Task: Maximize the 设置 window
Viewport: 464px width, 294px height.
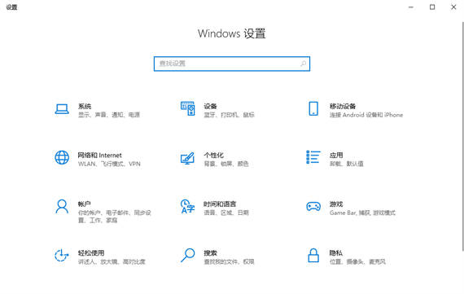Action: pyautogui.click(x=432, y=7)
